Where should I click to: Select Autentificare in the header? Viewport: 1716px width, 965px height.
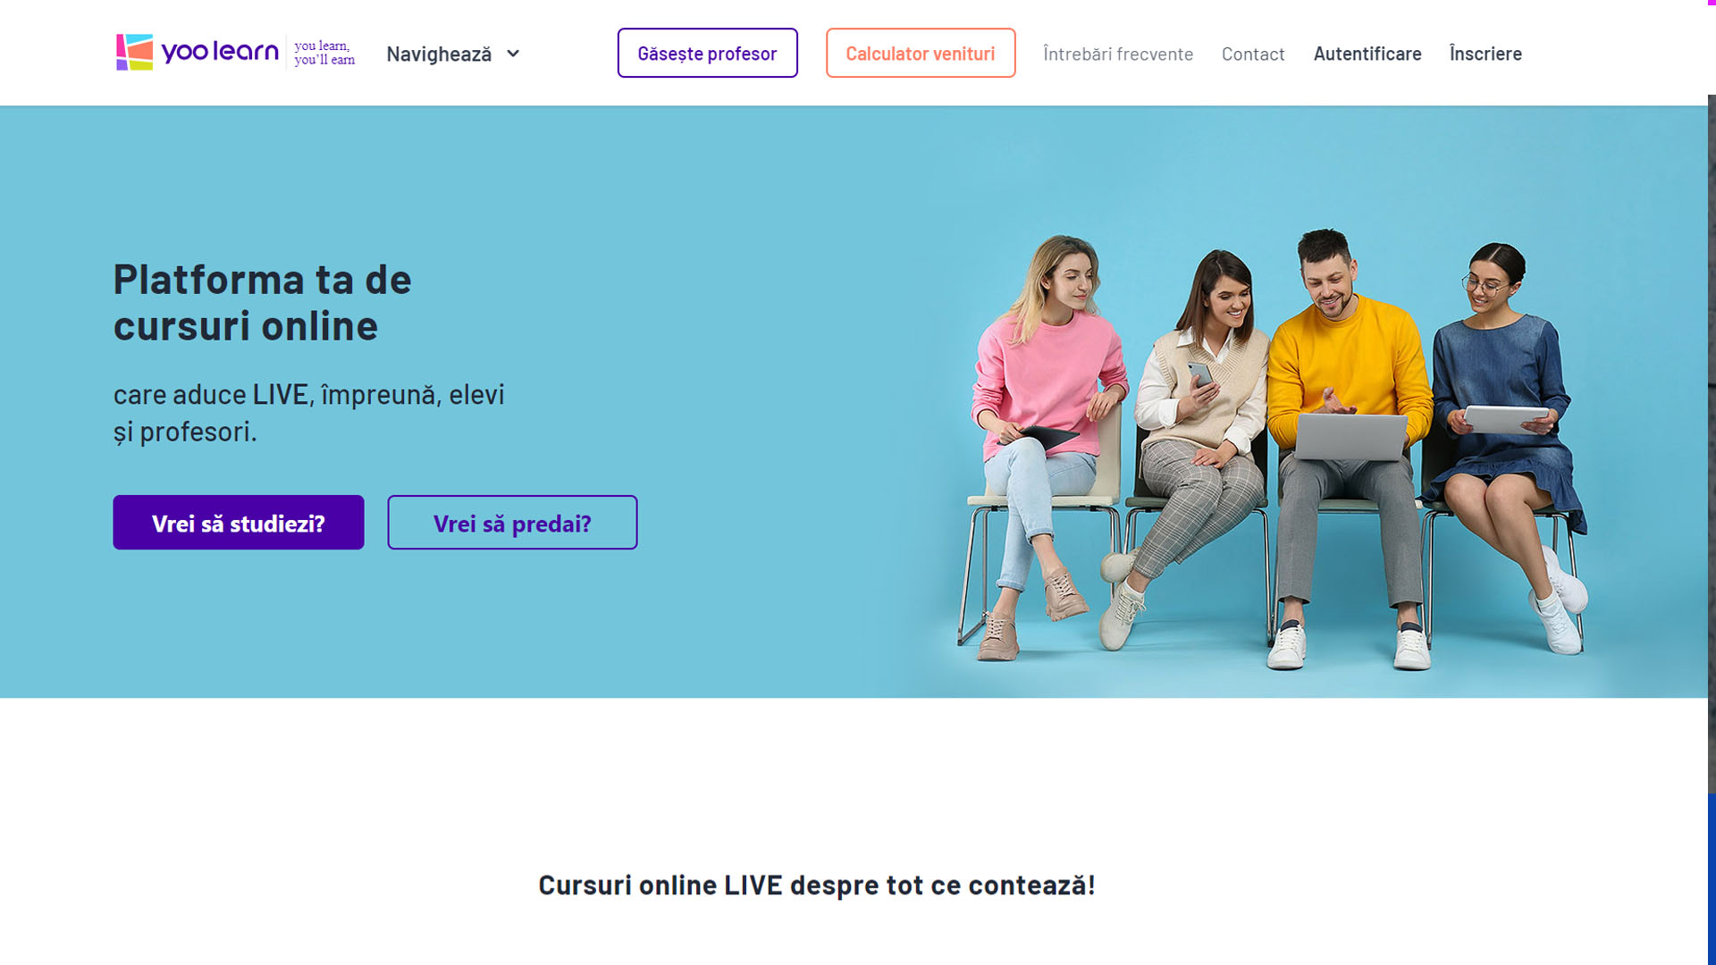pyautogui.click(x=1367, y=54)
